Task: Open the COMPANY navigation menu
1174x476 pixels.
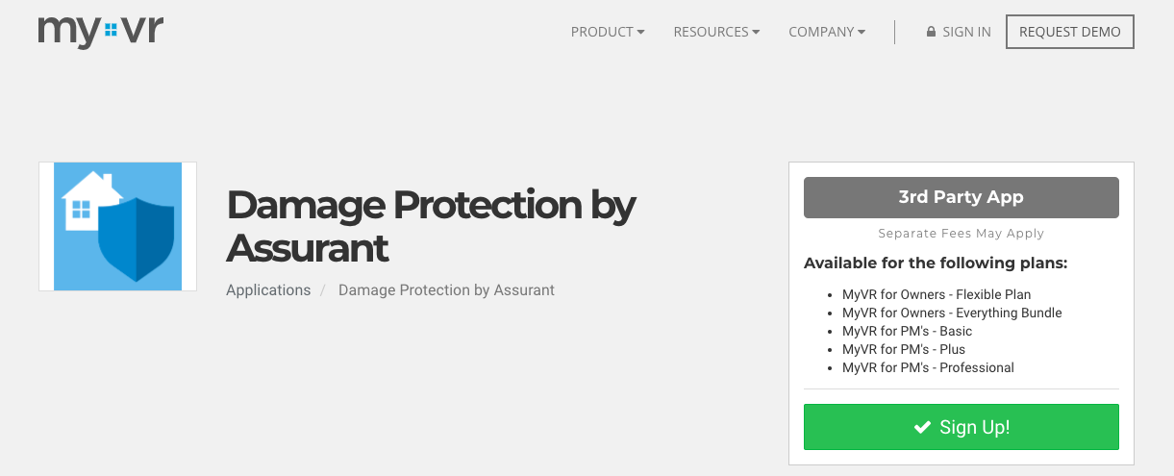Action: 826,32
